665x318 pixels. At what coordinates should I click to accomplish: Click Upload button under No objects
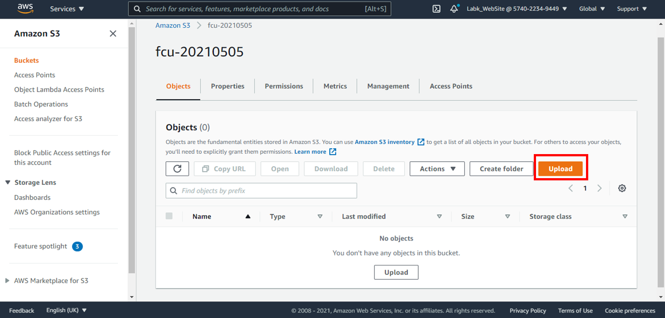click(396, 272)
